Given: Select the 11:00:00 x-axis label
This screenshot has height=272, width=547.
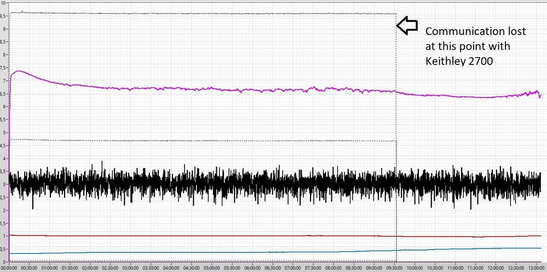Looking at the screenshot, I should pyautogui.click(x=454, y=269).
